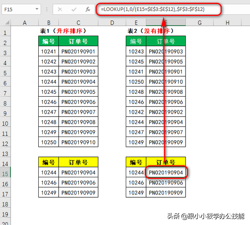Select cell E4 with 10245
Image resolution: width=250 pixels, height=225 pixels.
click(136, 61)
